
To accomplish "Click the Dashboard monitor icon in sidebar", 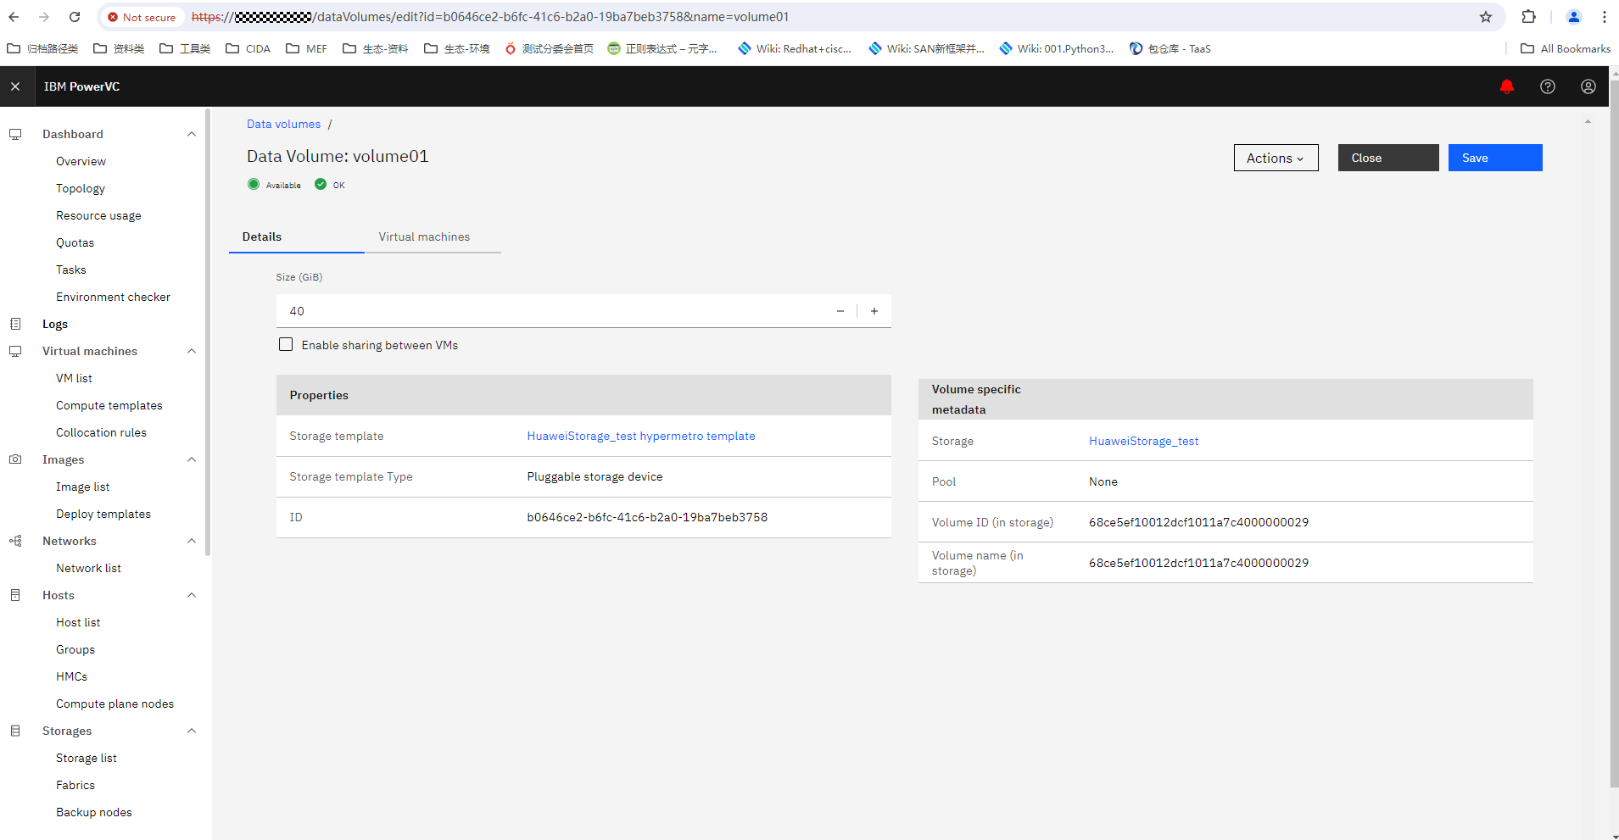I will tap(15, 134).
